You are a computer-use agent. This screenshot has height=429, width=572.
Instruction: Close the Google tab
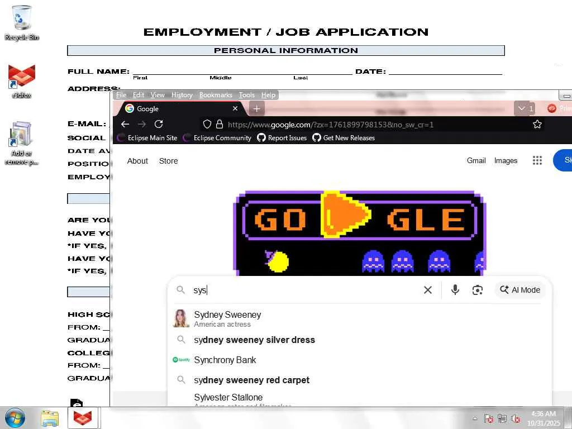pyautogui.click(x=235, y=108)
